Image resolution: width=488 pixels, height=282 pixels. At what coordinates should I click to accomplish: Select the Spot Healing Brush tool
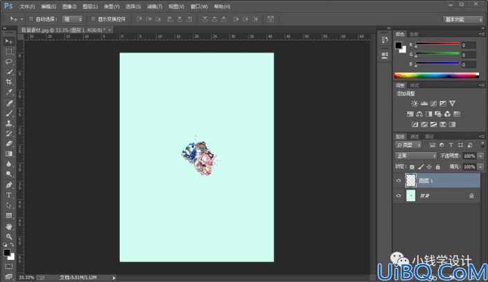pos(9,103)
